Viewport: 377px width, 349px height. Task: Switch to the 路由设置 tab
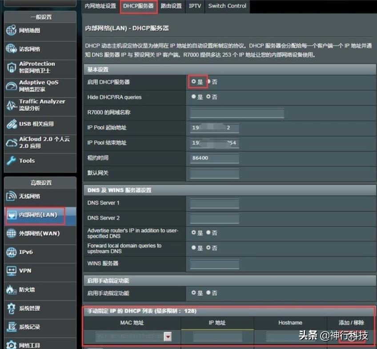pyautogui.click(x=171, y=6)
